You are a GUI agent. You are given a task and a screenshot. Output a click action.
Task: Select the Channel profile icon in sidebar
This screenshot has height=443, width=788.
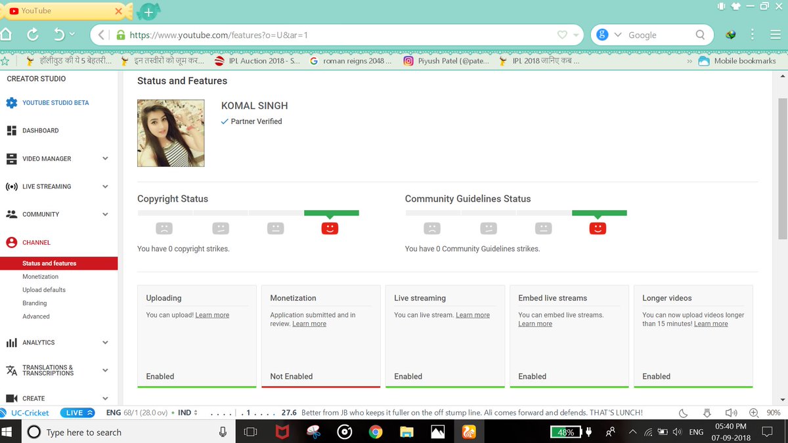[11, 242]
